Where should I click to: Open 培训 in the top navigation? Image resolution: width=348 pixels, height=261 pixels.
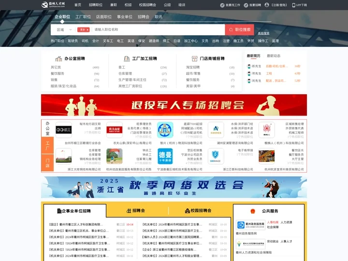pyautogui.click(x=182, y=5)
